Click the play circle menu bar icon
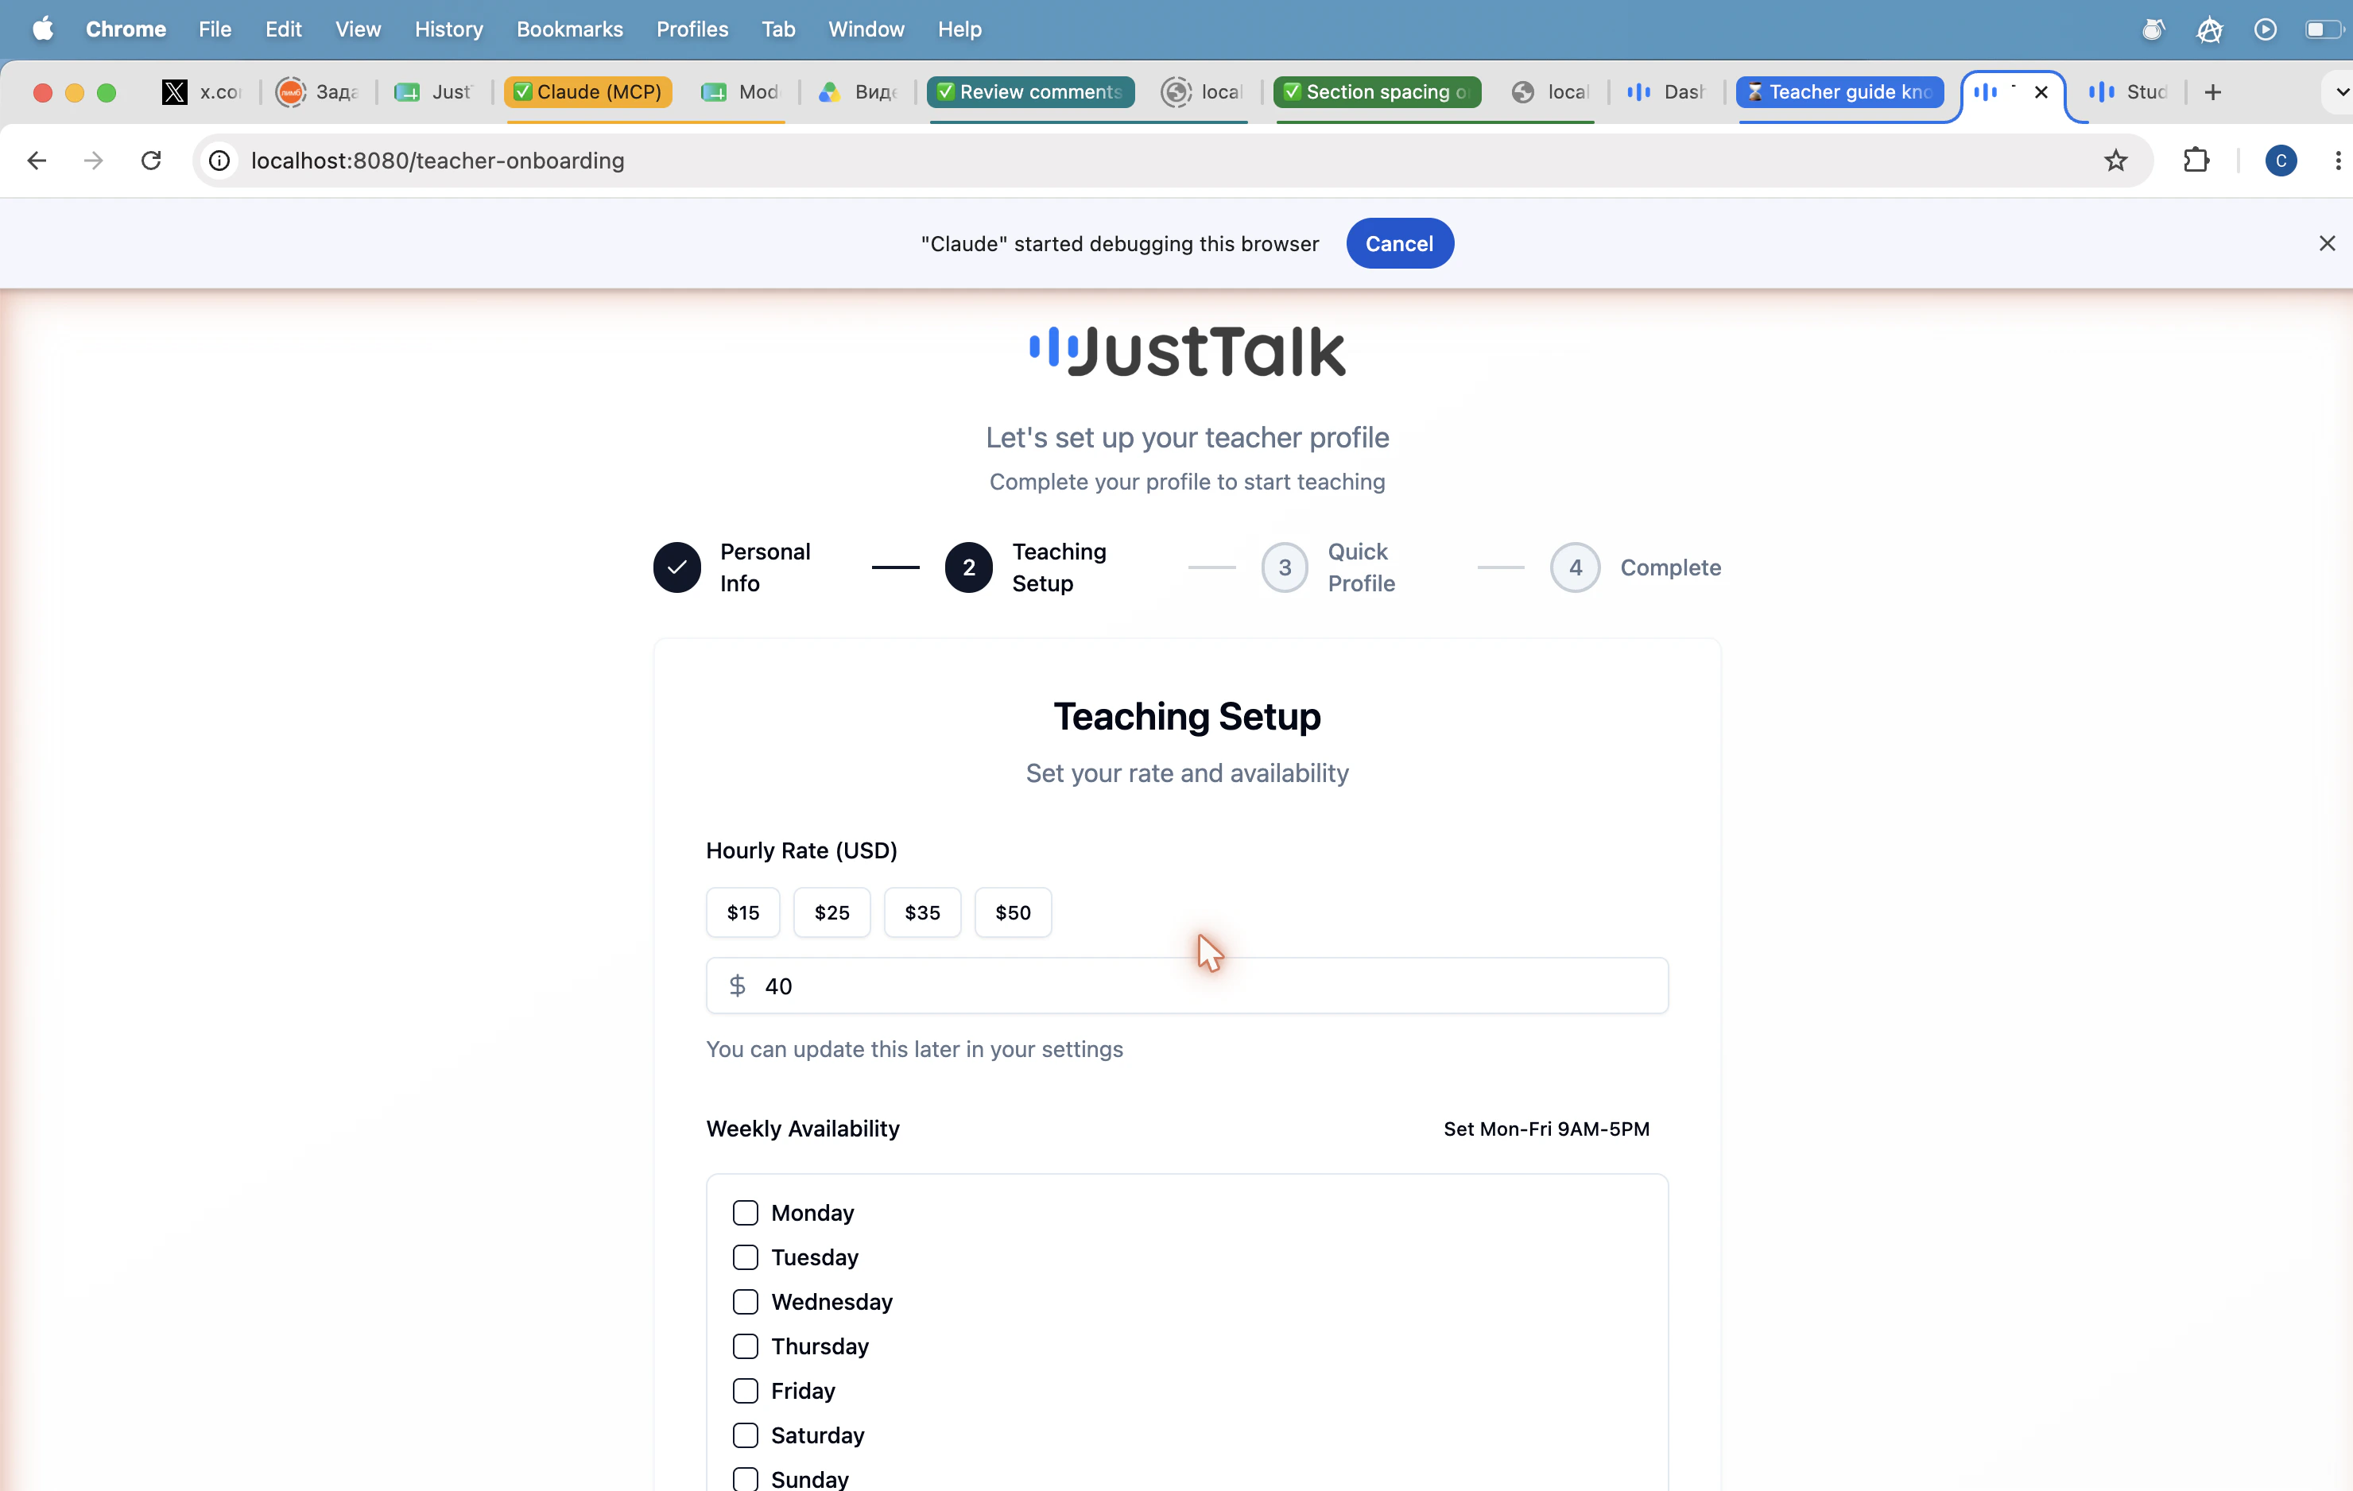 point(2265,29)
